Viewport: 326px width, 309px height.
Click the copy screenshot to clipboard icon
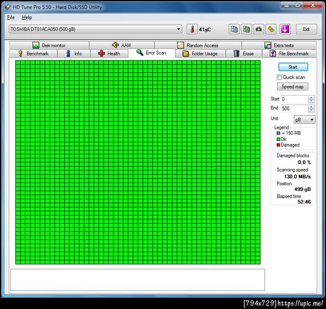[x=246, y=29]
